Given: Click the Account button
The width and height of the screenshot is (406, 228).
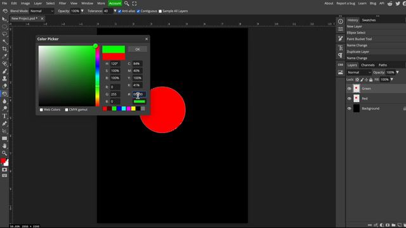Looking at the screenshot, I should [115, 3].
